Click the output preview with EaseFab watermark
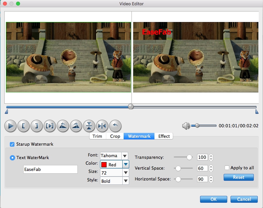 pos(196,57)
